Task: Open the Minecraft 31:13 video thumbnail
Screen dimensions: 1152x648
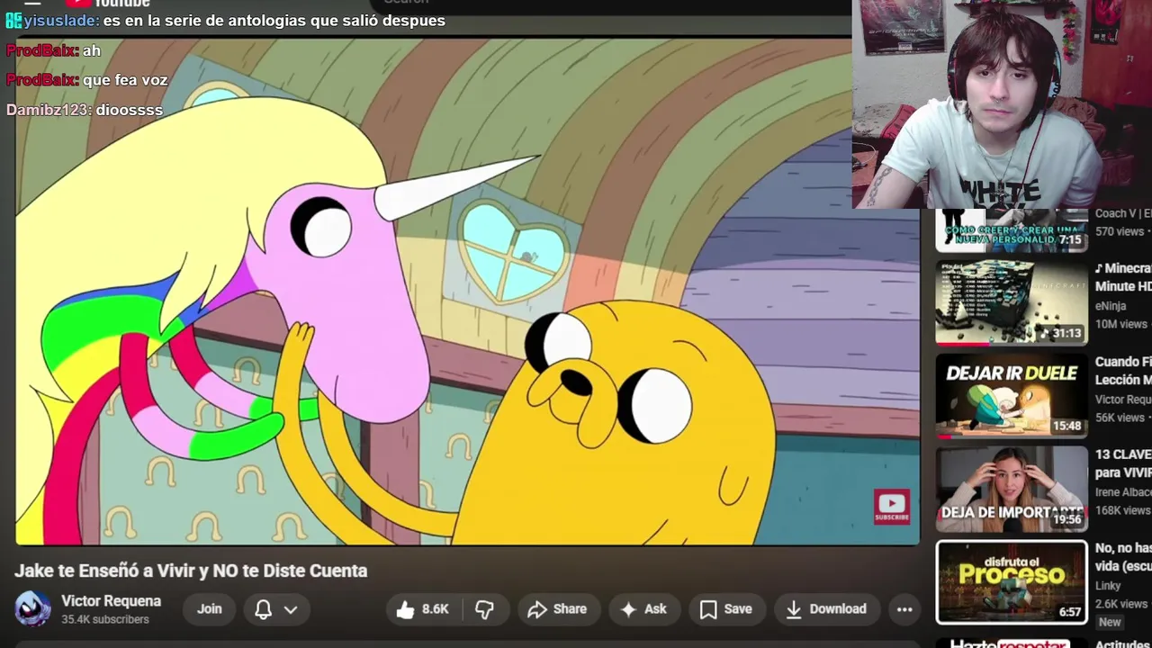Action: pos(1012,302)
